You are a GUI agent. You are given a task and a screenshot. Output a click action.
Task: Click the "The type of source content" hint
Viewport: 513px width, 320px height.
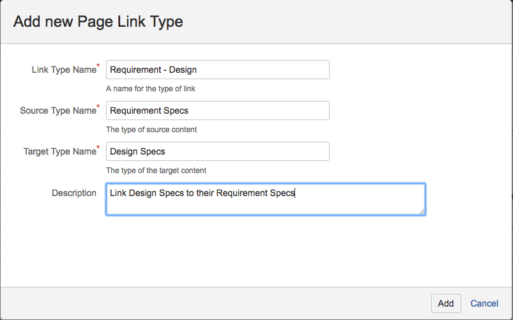pyautogui.click(x=151, y=130)
